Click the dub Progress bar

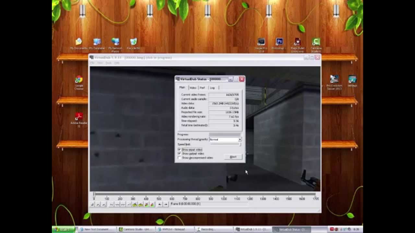[x=225, y=134]
